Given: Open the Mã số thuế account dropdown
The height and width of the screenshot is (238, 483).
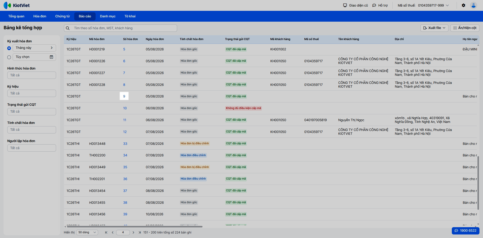Looking at the screenshot, I should point(423,5).
